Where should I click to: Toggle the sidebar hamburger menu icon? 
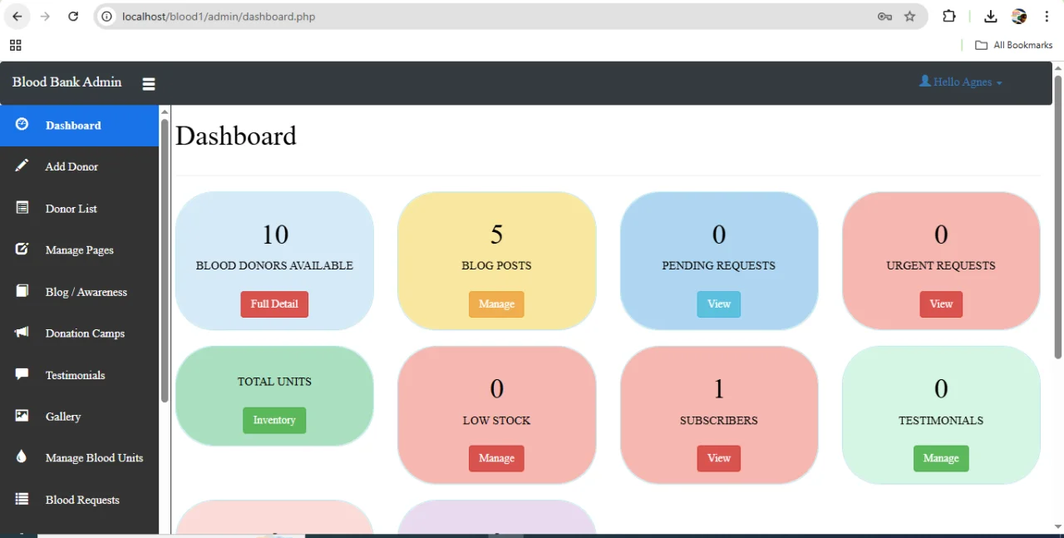pyautogui.click(x=149, y=84)
